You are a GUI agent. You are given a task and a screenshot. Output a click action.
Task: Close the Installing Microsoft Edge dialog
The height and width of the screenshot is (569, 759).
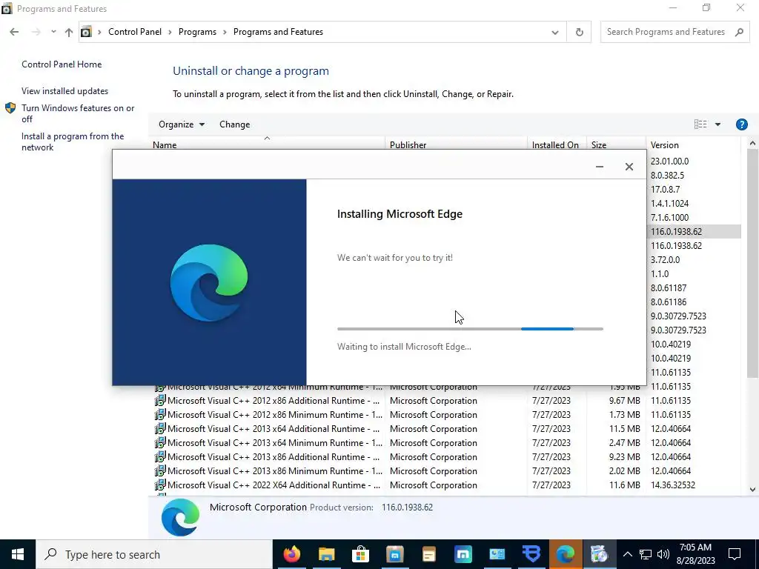click(629, 167)
